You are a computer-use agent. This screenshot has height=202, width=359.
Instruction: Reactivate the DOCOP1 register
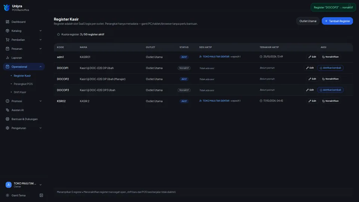(330, 68)
